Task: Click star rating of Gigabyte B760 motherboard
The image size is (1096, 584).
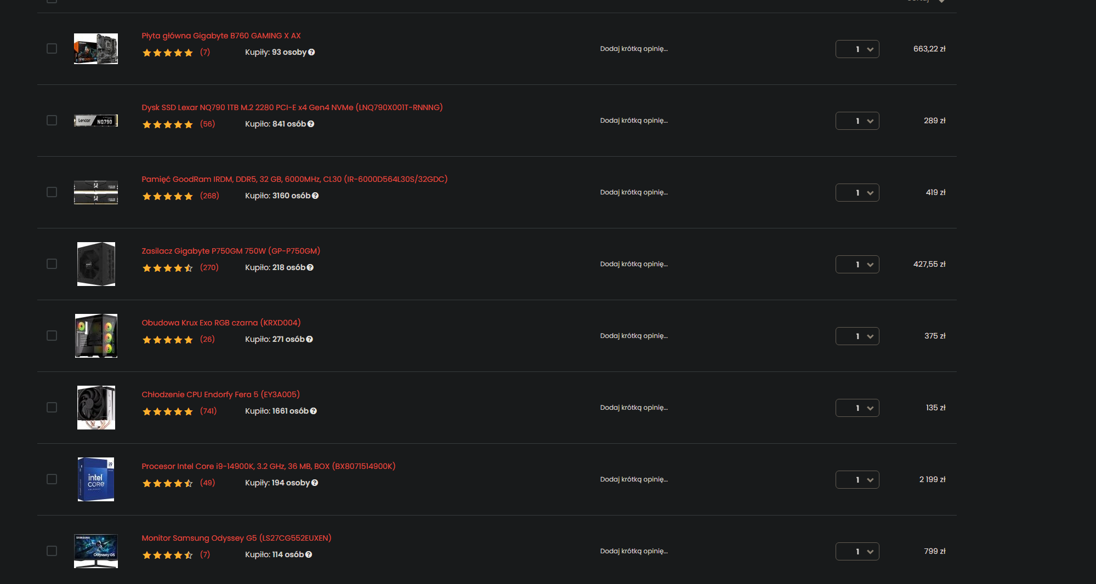Action: click(x=168, y=53)
